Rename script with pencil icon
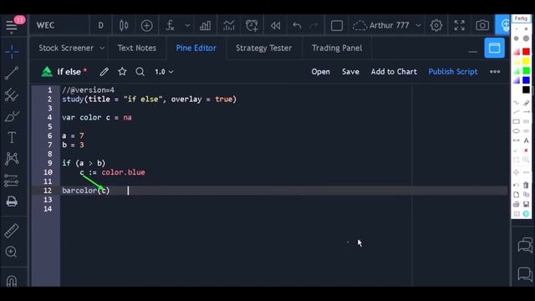Image resolution: width=535 pixels, height=301 pixels. click(x=104, y=72)
